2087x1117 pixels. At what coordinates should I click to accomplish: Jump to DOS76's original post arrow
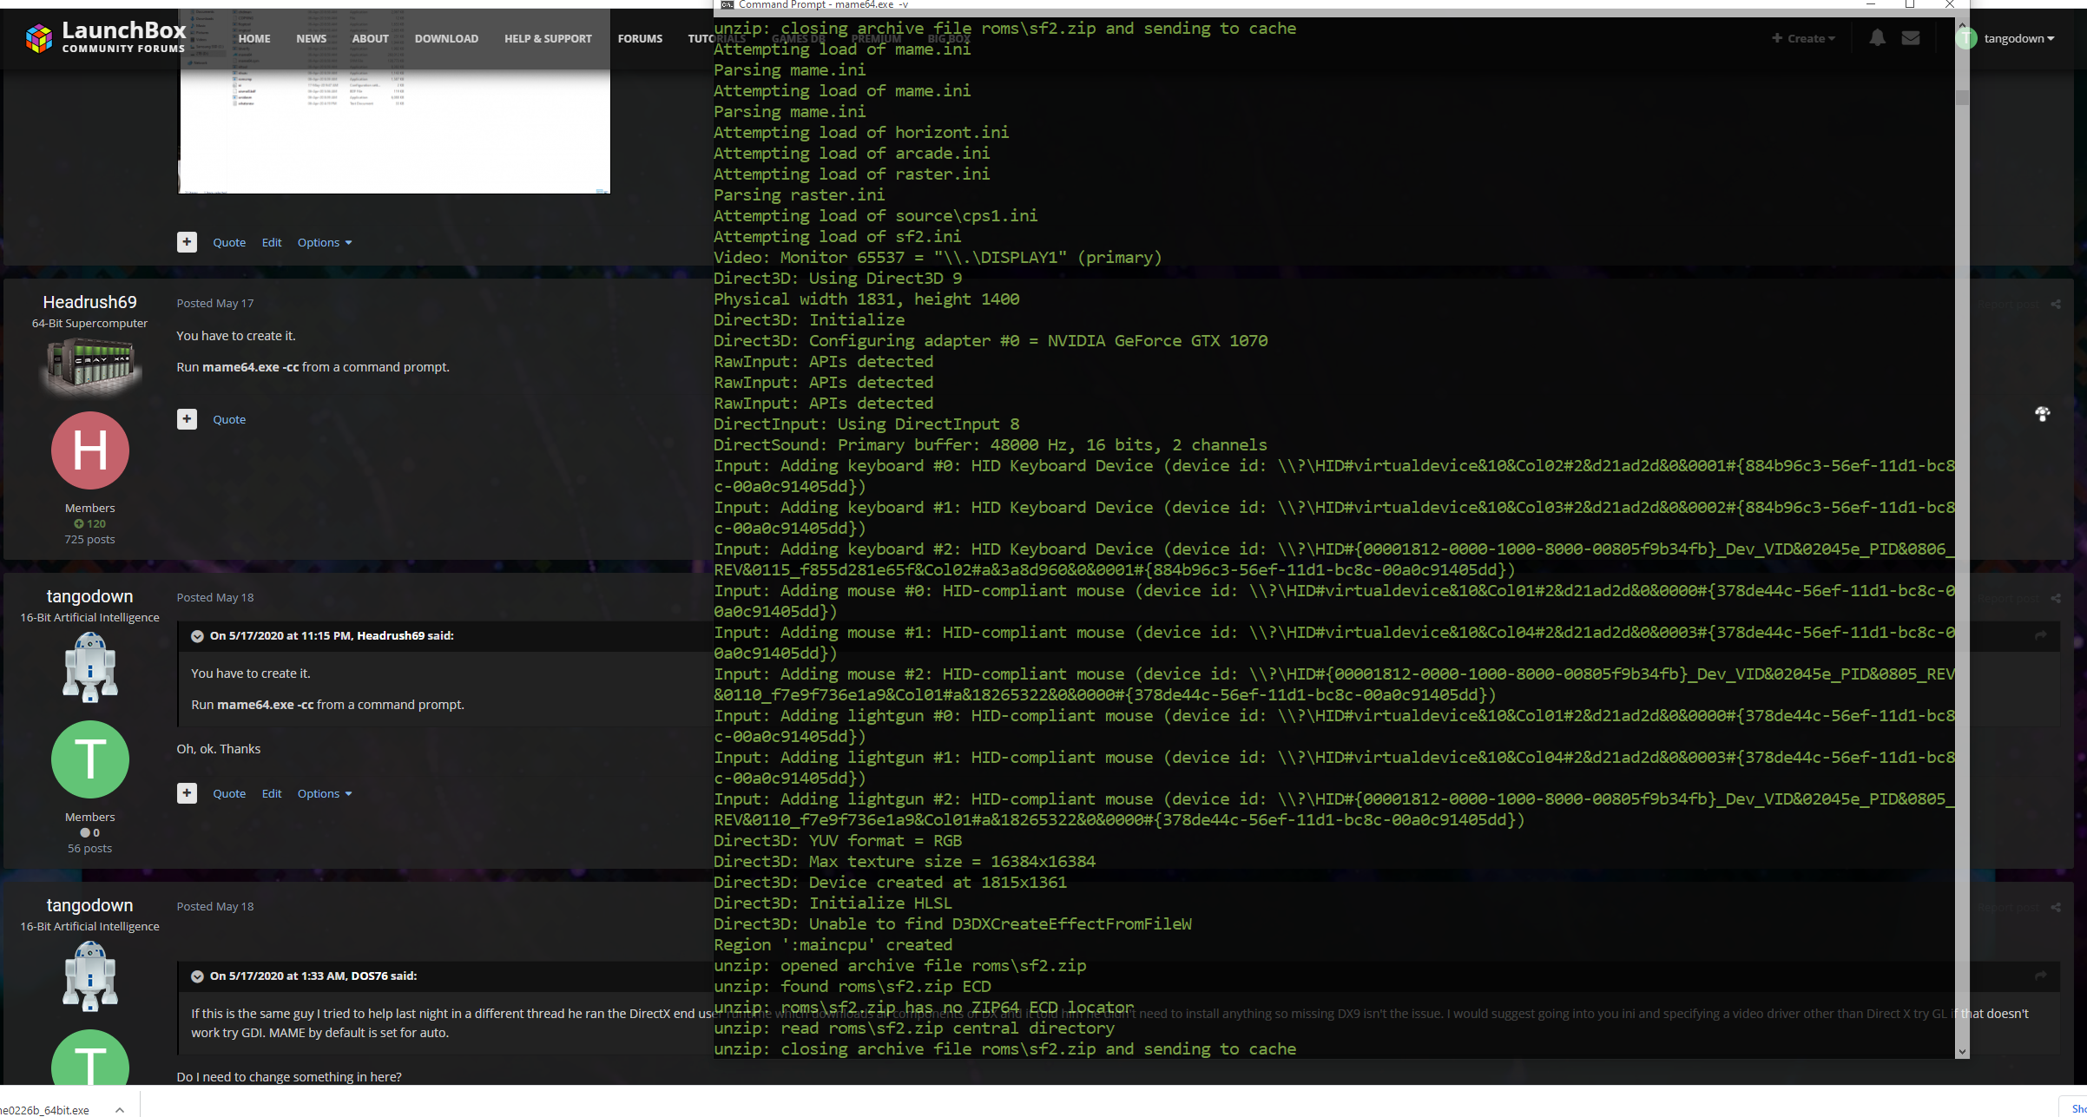[x=2040, y=976]
